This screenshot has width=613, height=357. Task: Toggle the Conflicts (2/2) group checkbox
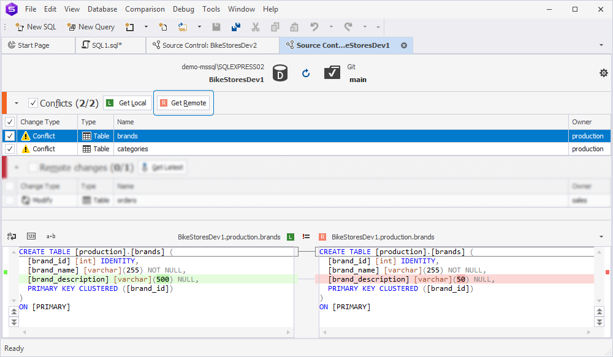[33, 103]
